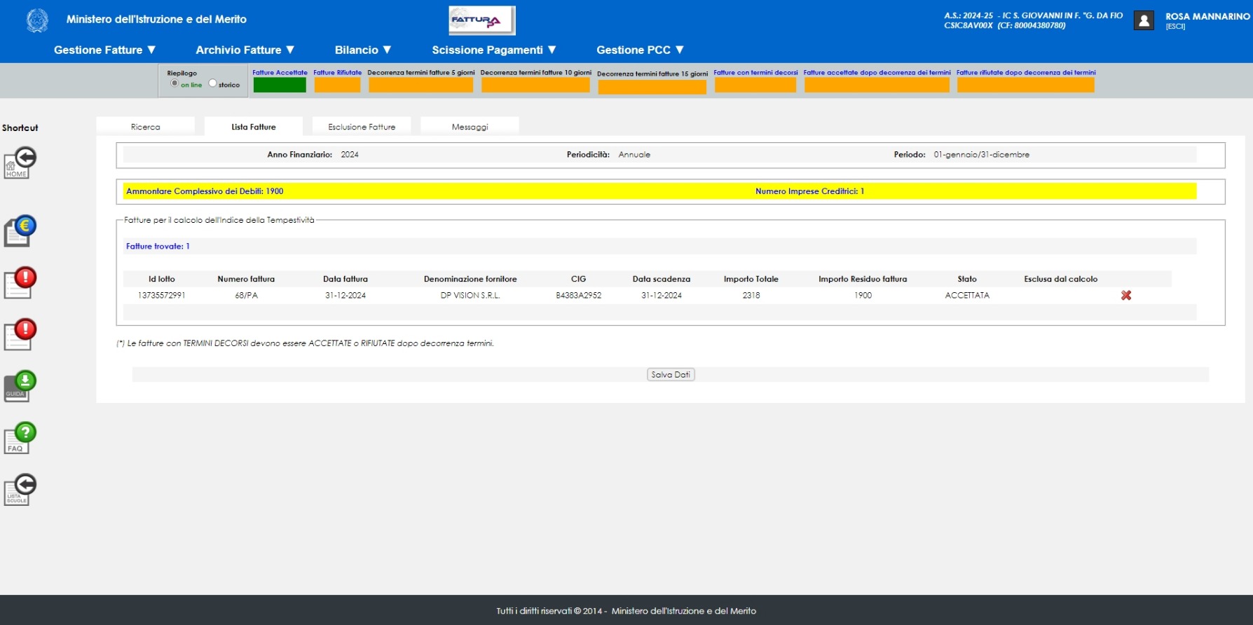Open the euro document shortcut icon

pos(20,231)
